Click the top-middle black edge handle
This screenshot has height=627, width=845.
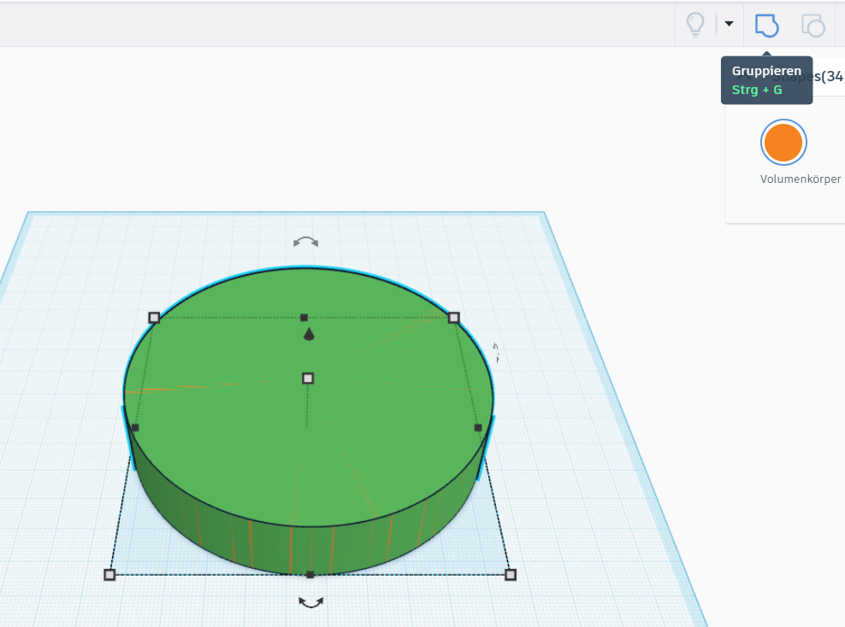[304, 318]
